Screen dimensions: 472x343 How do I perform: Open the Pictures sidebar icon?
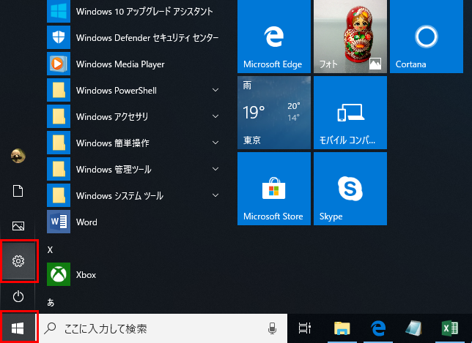19,226
